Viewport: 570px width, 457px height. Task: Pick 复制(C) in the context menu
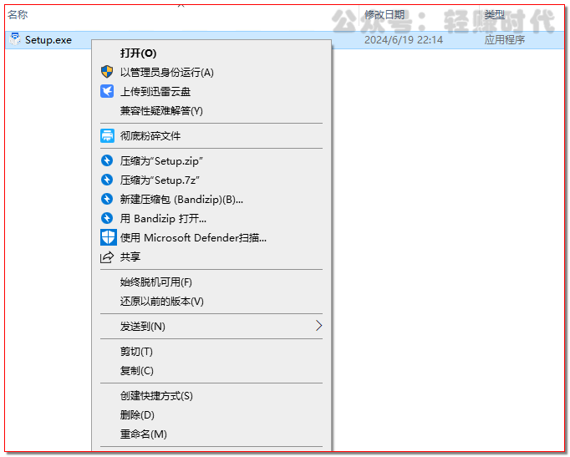click(x=136, y=371)
